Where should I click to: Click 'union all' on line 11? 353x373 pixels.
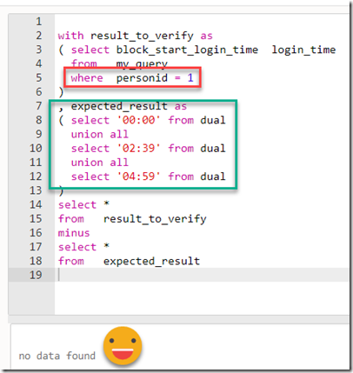tap(100, 163)
